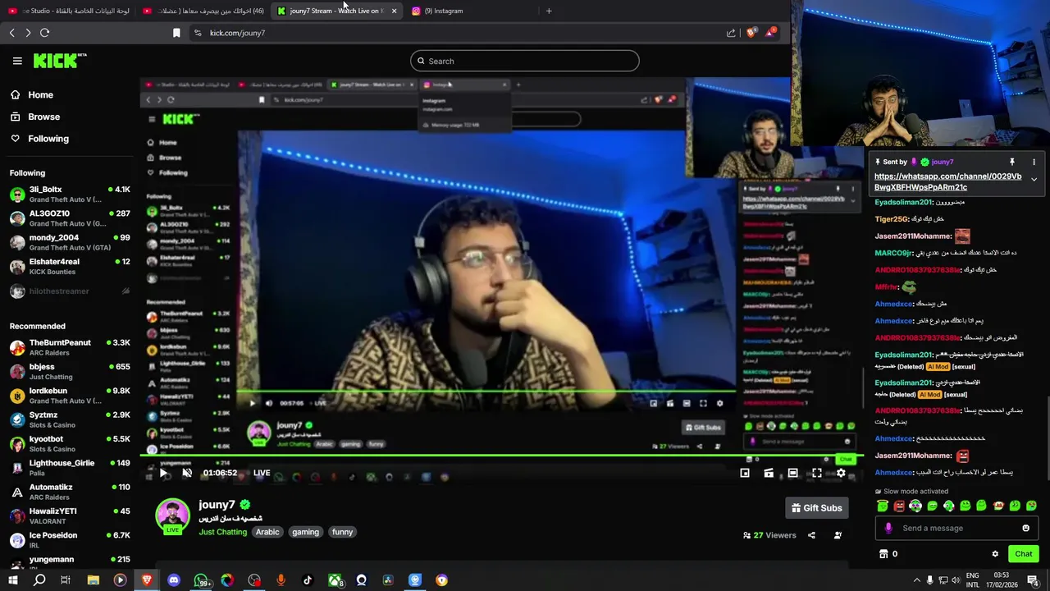The image size is (1050, 591).
Task: Open the pinned WhatsApp channel link
Action: pos(947,181)
